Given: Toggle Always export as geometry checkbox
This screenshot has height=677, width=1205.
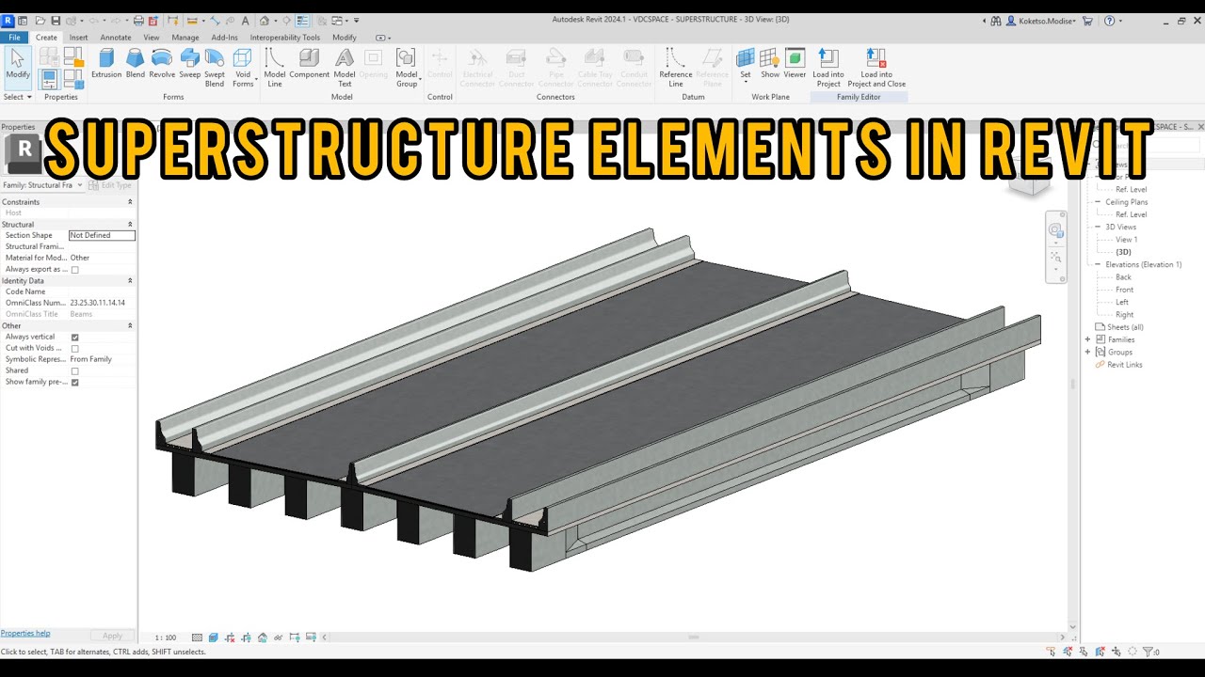Looking at the screenshot, I should [x=75, y=270].
